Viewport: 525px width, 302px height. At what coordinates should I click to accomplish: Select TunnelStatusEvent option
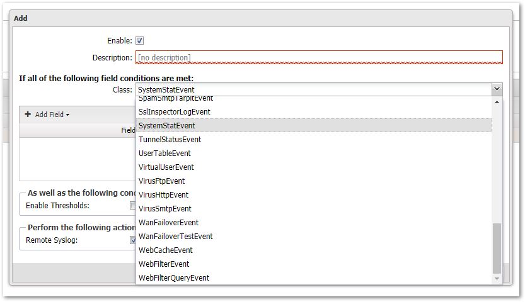click(170, 140)
